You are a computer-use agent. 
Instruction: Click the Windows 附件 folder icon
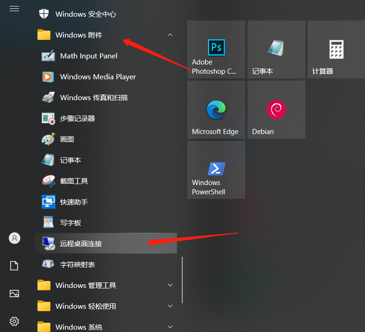[x=44, y=34]
